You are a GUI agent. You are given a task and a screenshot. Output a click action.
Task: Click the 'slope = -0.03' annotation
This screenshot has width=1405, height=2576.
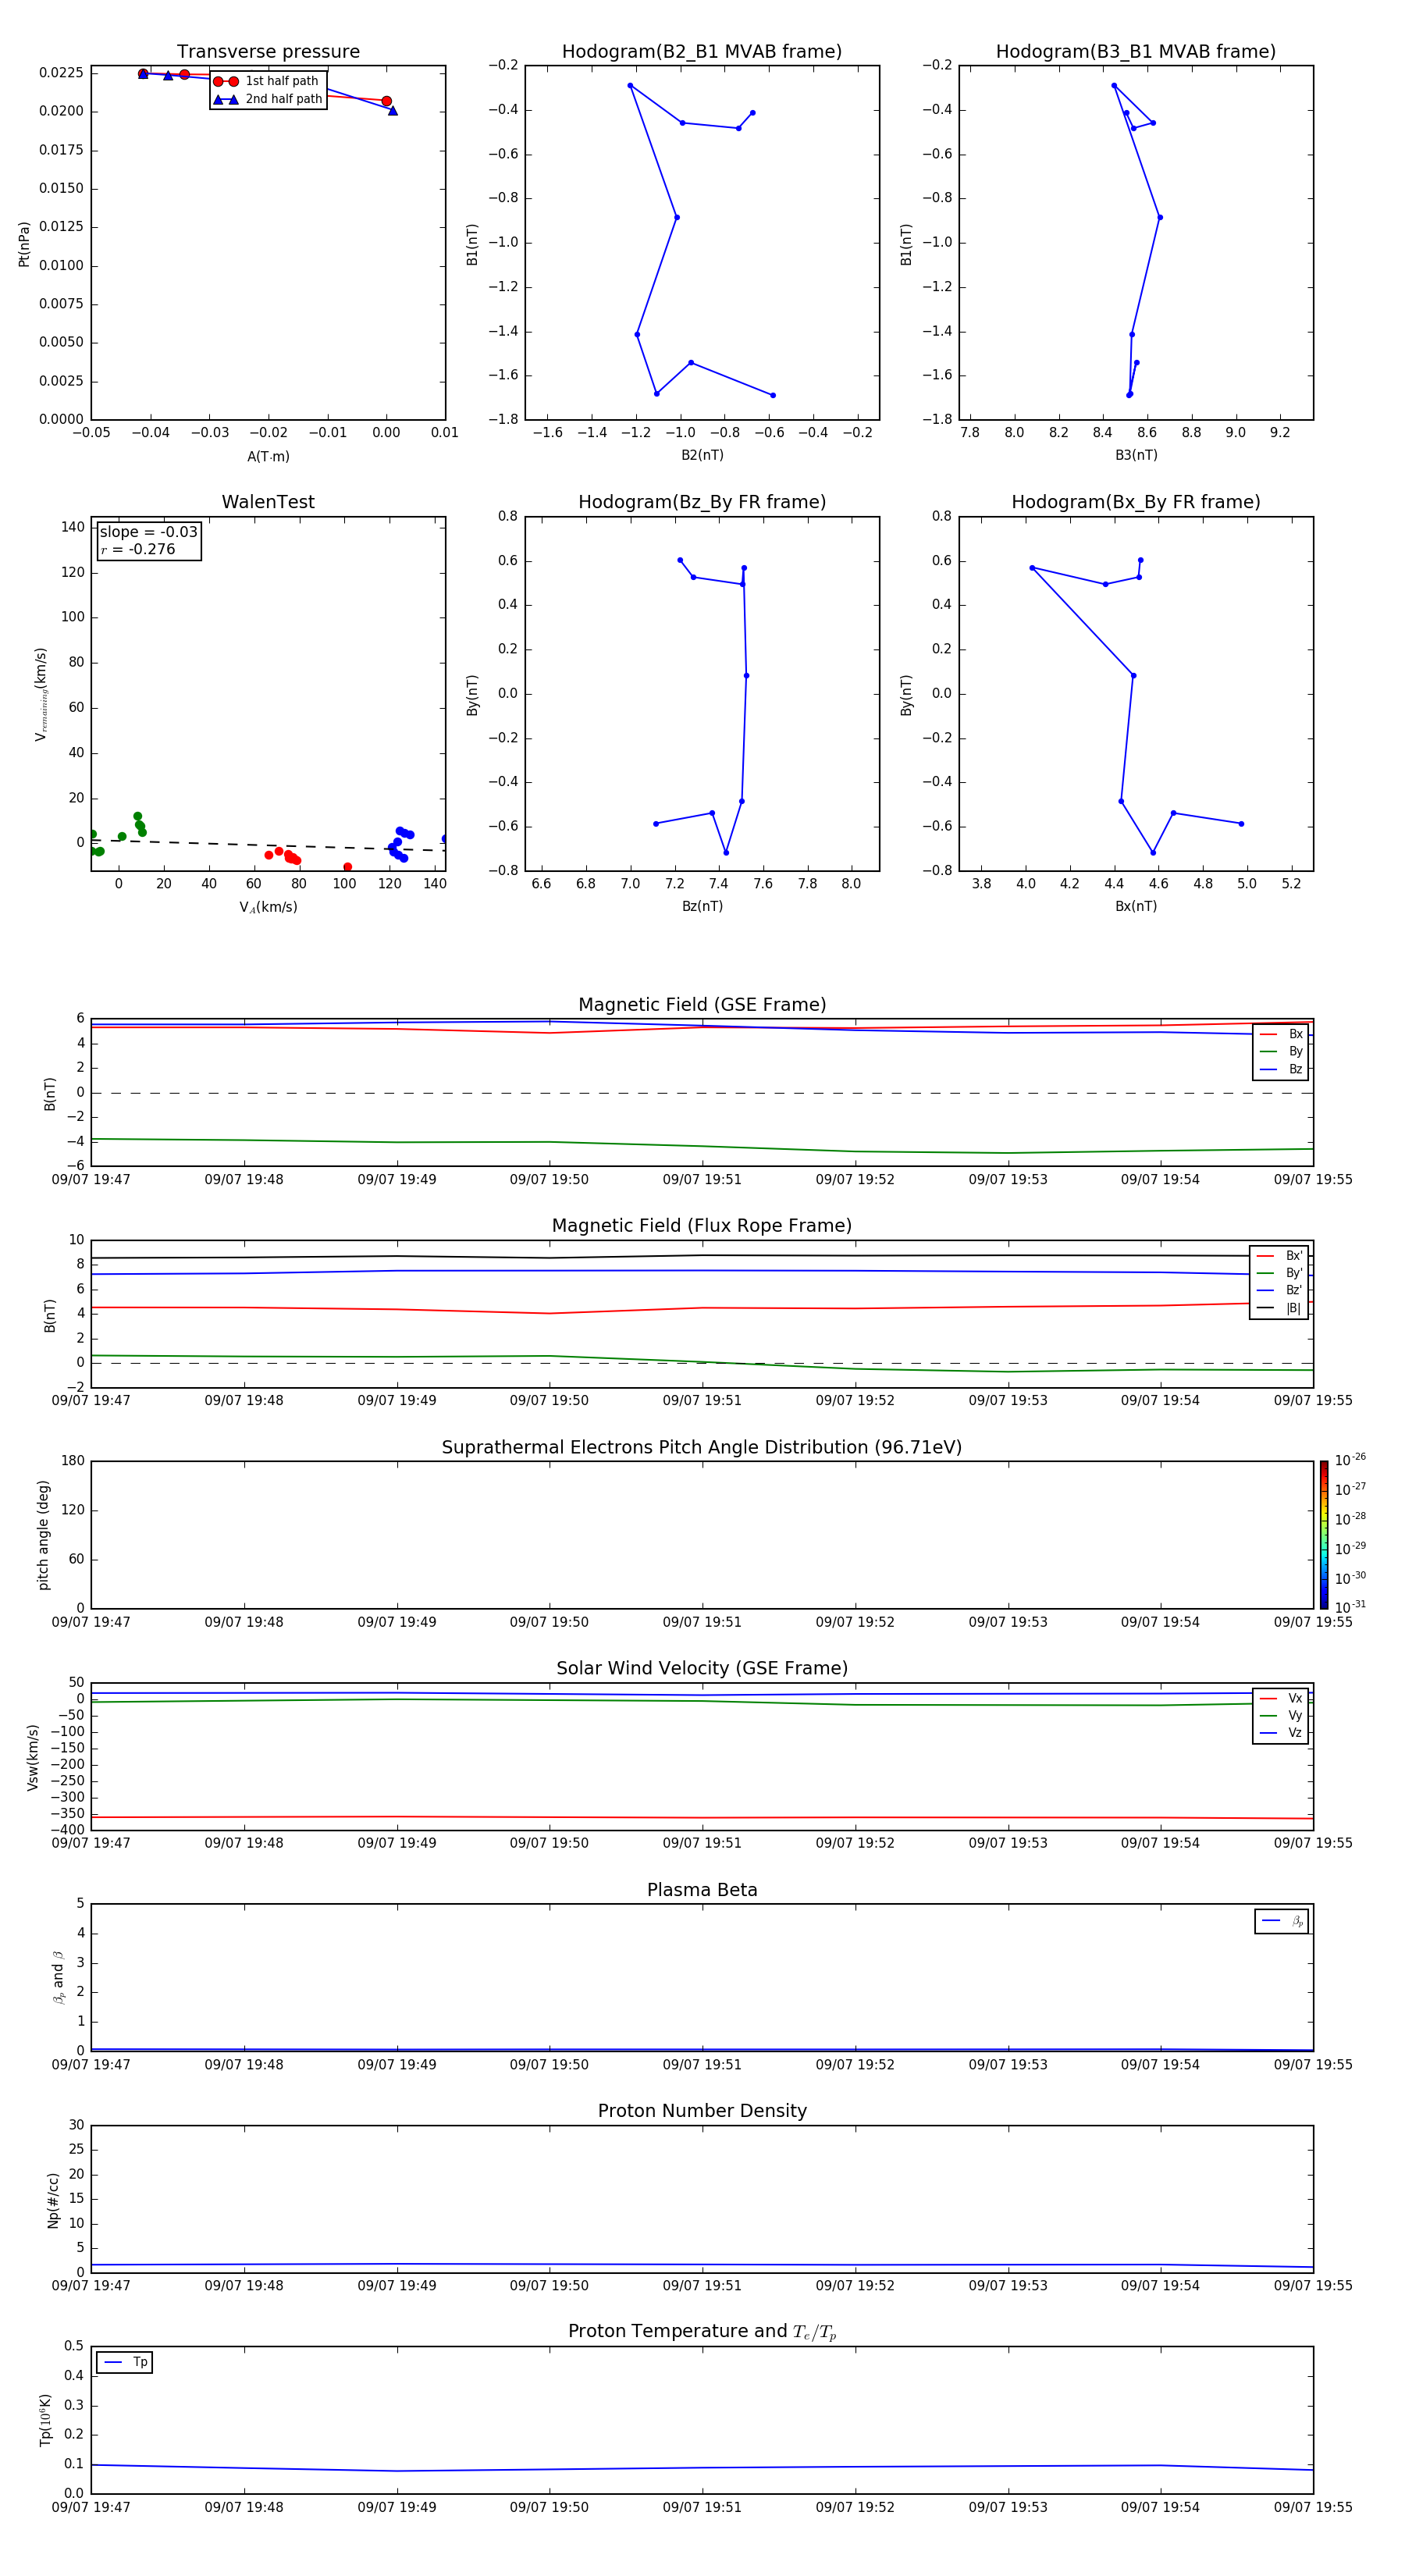pyautogui.click(x=148, y=532)
